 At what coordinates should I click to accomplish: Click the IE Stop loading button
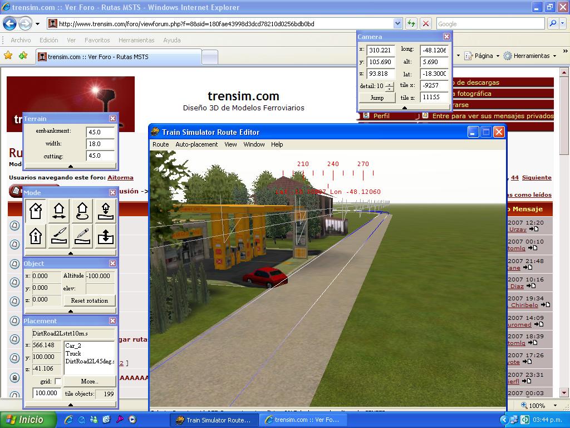pos(426,23)
